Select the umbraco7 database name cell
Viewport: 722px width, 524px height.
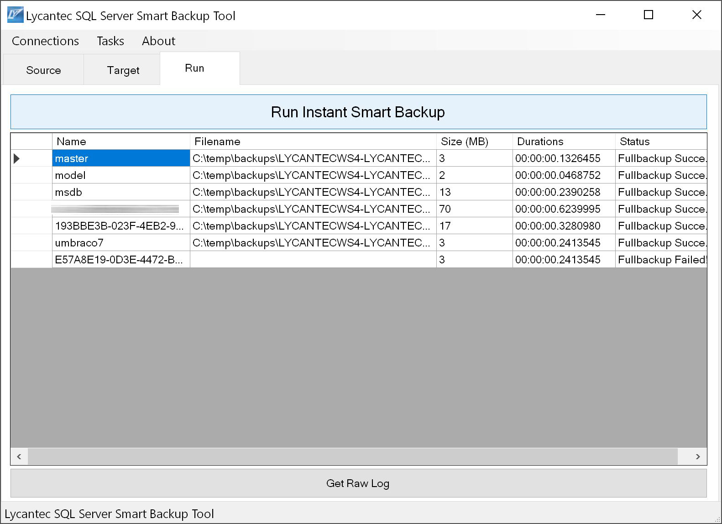click(x=121, y=243)
